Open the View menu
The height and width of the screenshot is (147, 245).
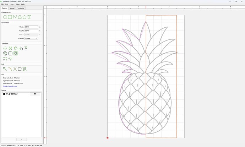[x=18, y=4]
